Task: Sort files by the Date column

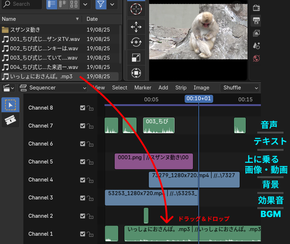Action: pos(92,19)
